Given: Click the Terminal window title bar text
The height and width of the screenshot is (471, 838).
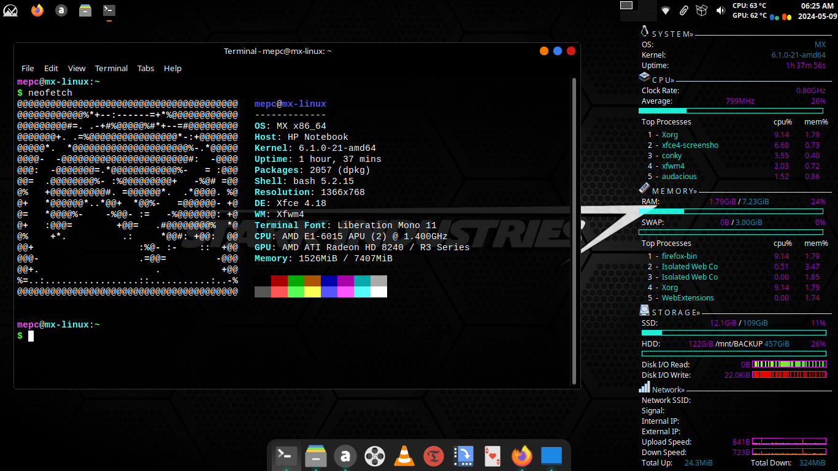Looking at the screenshot, I should click(278, 51).
